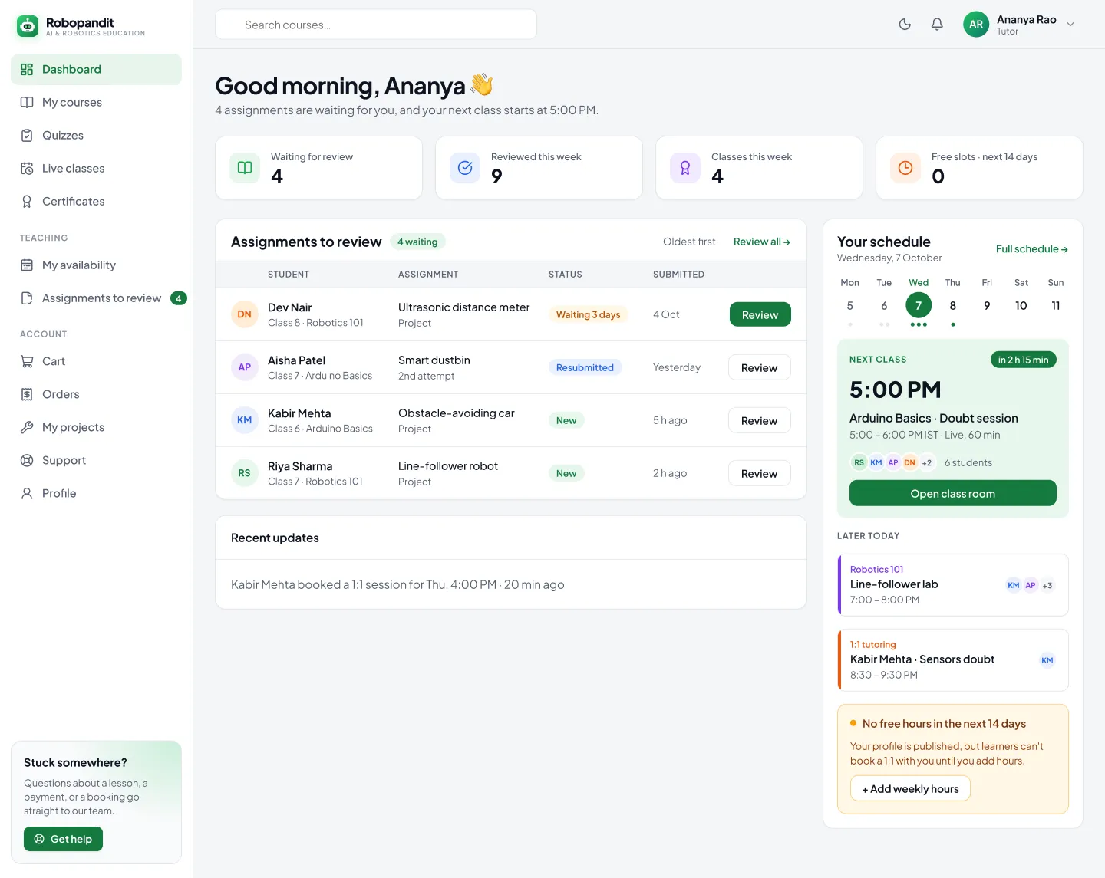Open notifications bell
This screenshot has height=878, width=1105.
pyautogui.click(x=937, y=25)
